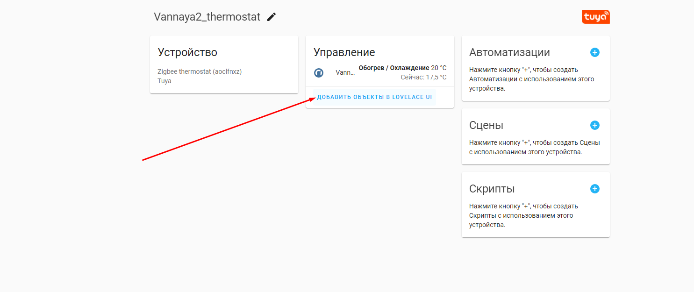
Task: Click the Автоматизации card heading
Action: pyautogui.click(x=509, y=52)
